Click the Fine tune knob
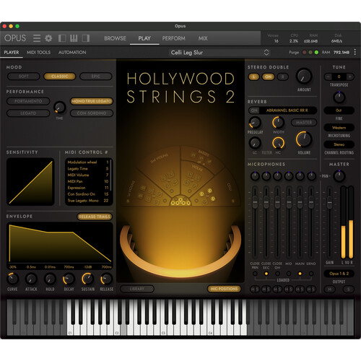This screenshot has height=361, width=361. [x=339, y=97]
